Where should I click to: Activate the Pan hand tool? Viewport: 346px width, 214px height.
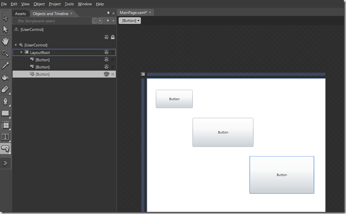pyautogui.click(x=5, y=41)
